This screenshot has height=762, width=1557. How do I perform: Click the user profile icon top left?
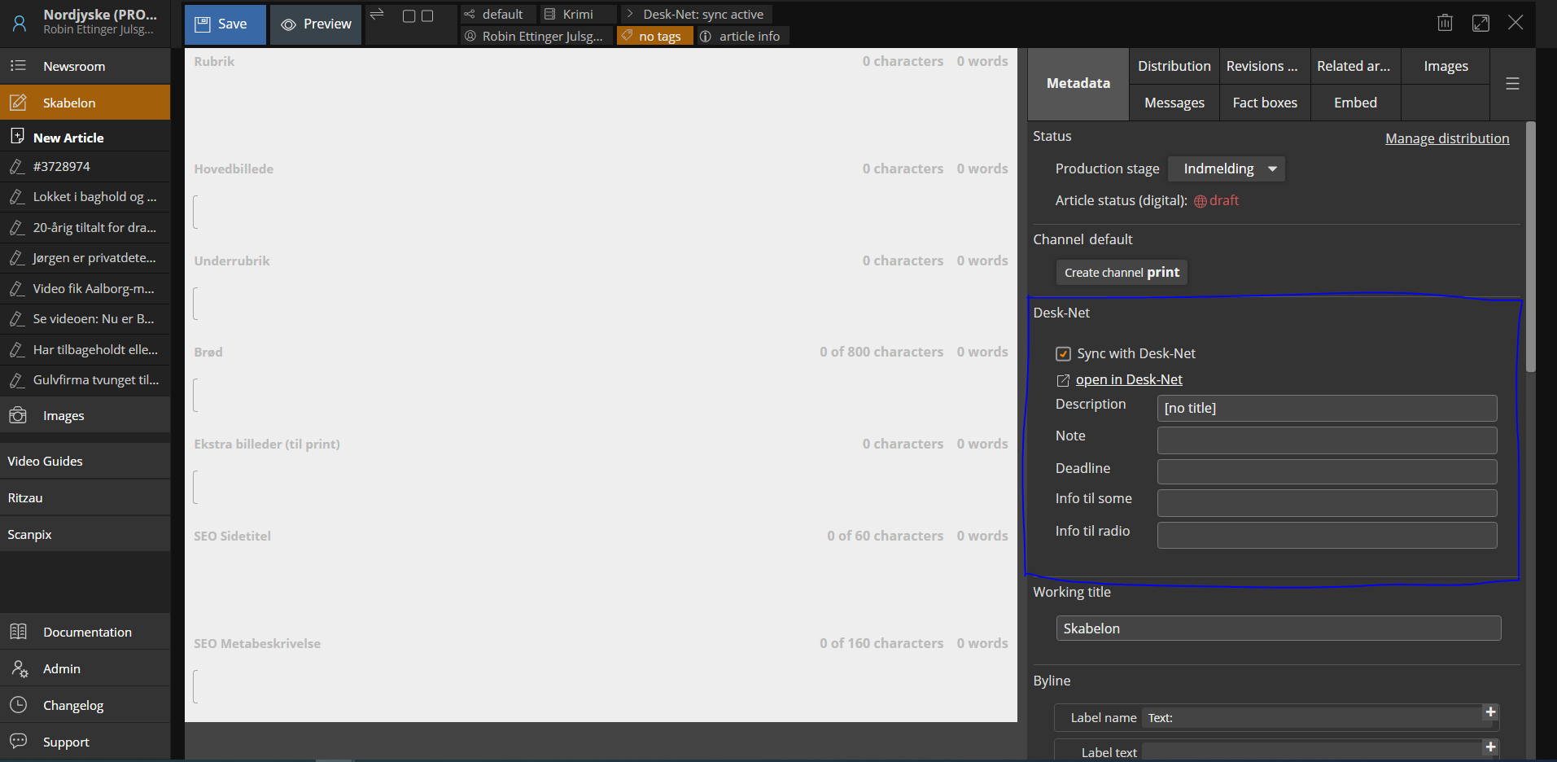click(x=20, y=23)
